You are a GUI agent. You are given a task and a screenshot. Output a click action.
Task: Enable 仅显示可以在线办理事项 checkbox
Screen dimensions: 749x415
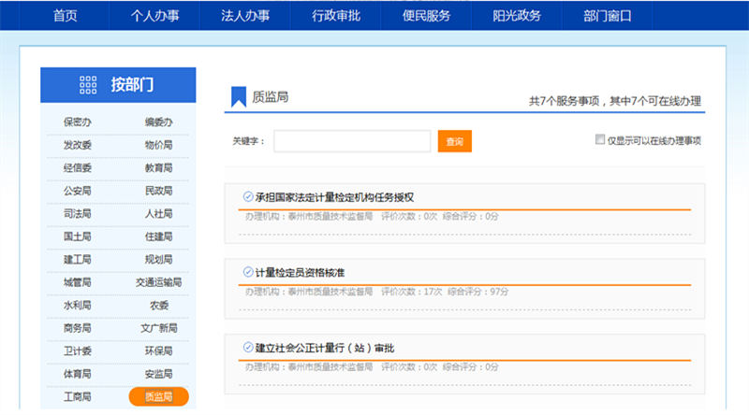point(600,140)
